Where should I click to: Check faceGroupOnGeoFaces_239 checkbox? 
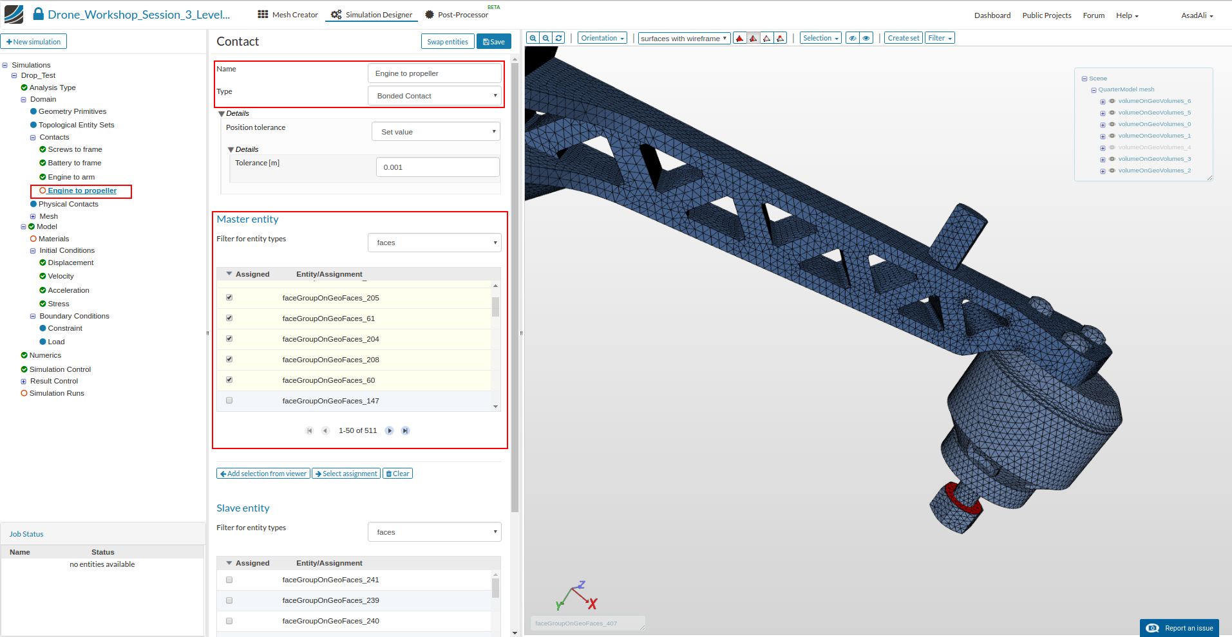(x=229, y=600)
